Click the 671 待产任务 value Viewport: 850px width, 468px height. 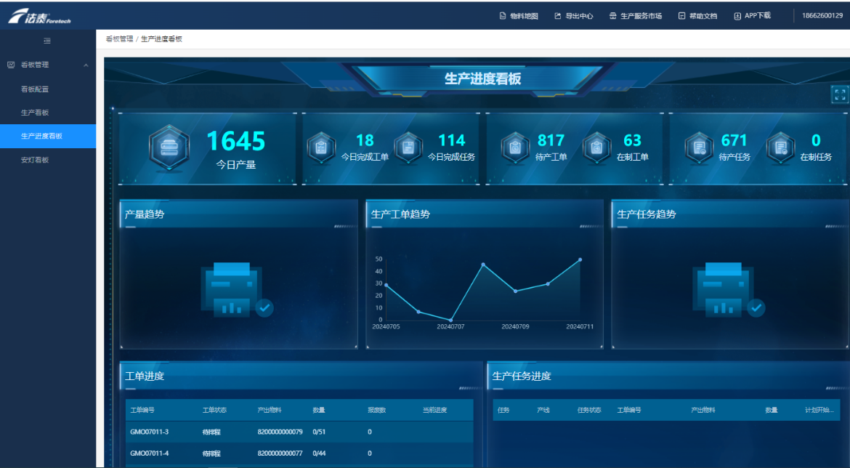(734, 140)
